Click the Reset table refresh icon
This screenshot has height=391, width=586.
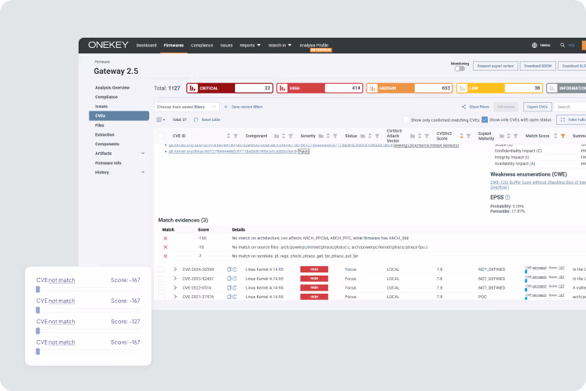point(196,119)
